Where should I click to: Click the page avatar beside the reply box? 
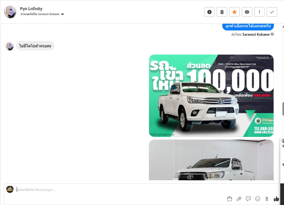tap(10, 189)
